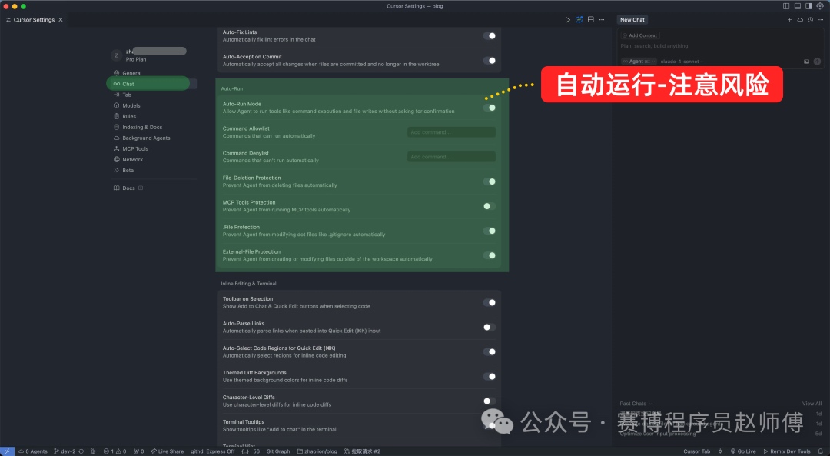This screenshot has height=456, width=830.
Task: Click the cloud background agent icon in the chat header
Action: pos(800,19)
